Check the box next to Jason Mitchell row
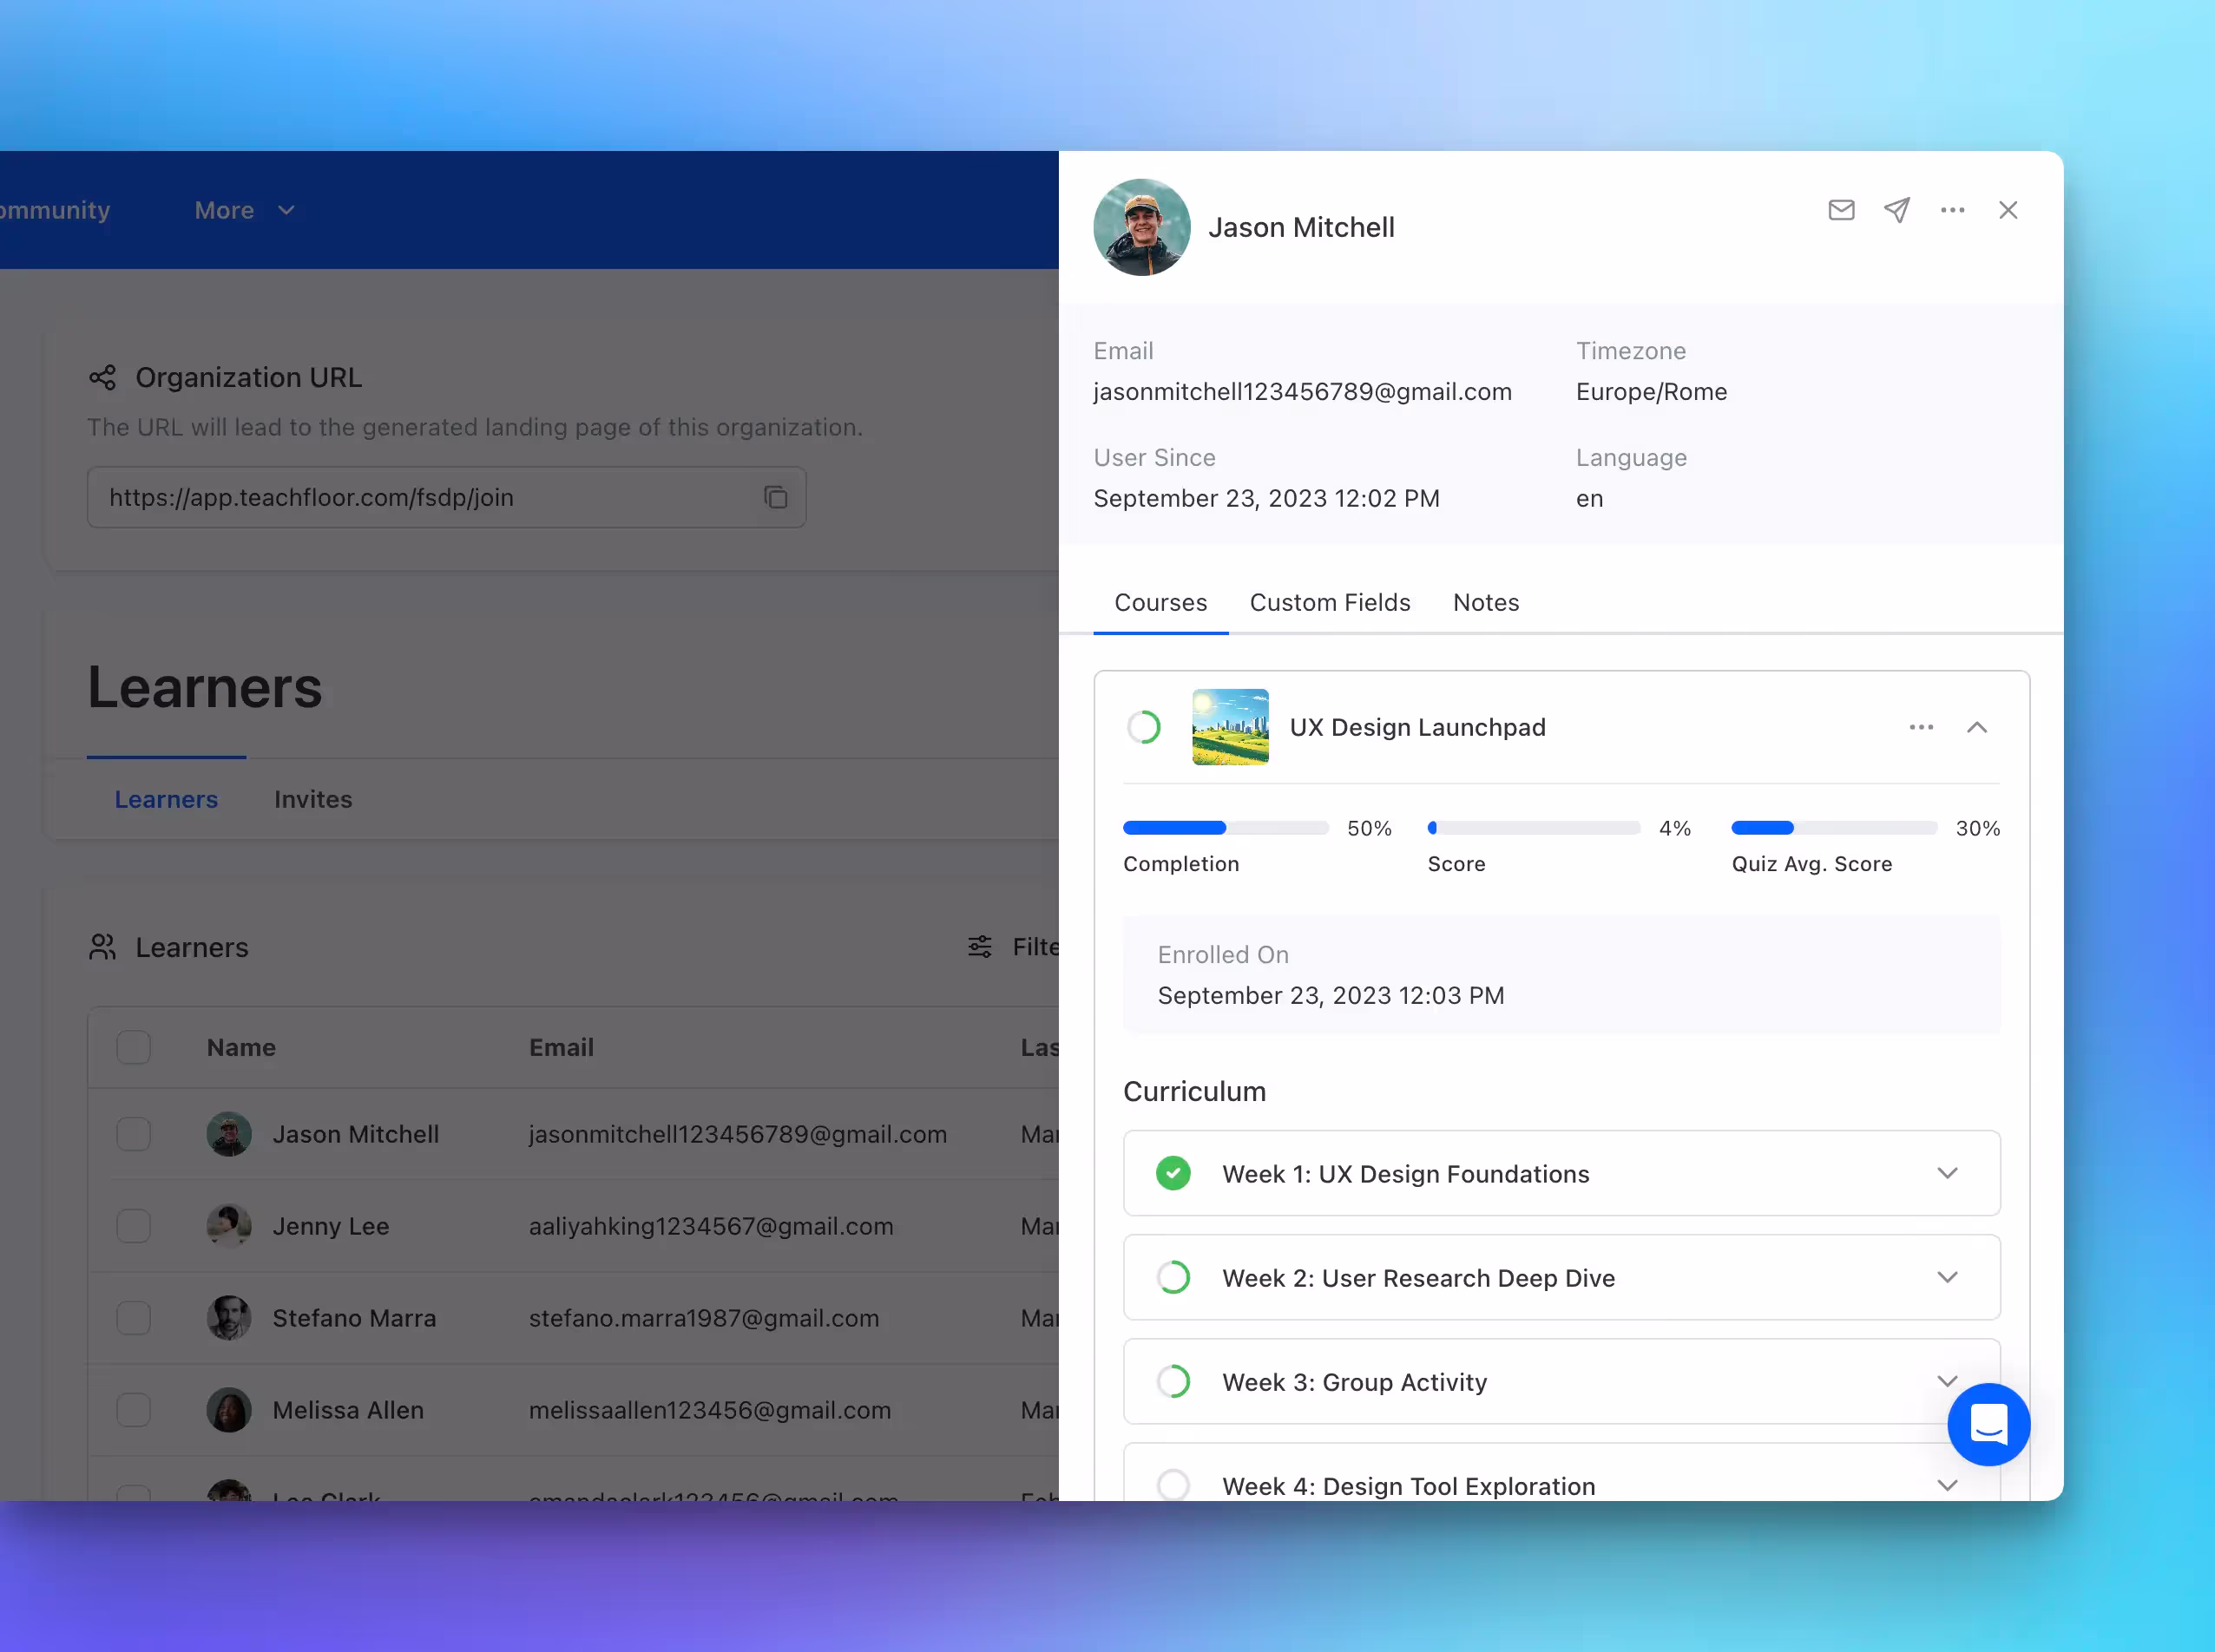 (x=133, y=1134)
